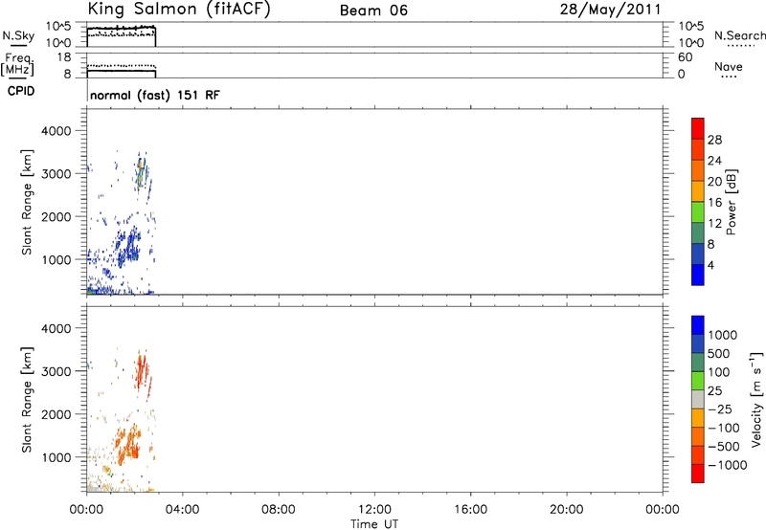This screenshot has width=766, height=530.
Task: Click the 18 tick on the frequency axis
Action: 64,57
